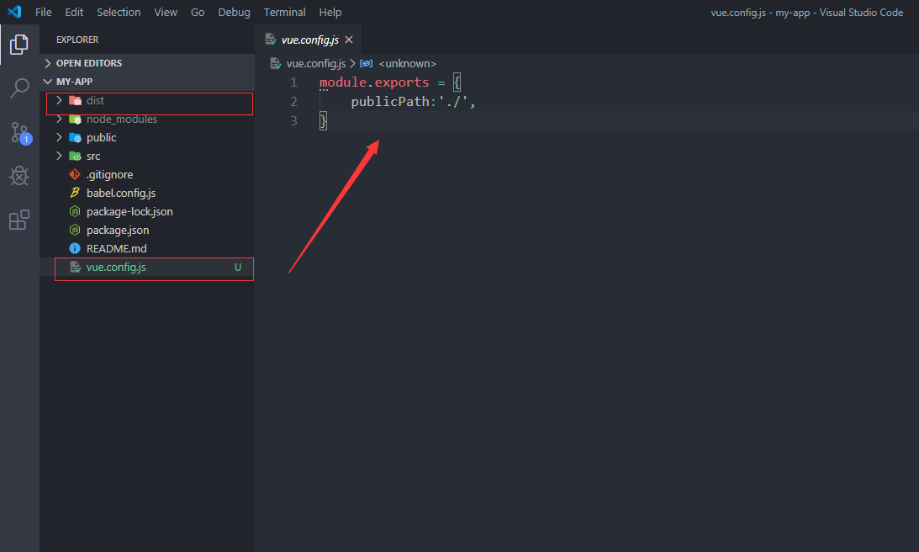
Task: Click line number 2 in the gutter
Action: click(x=293, y=102)
